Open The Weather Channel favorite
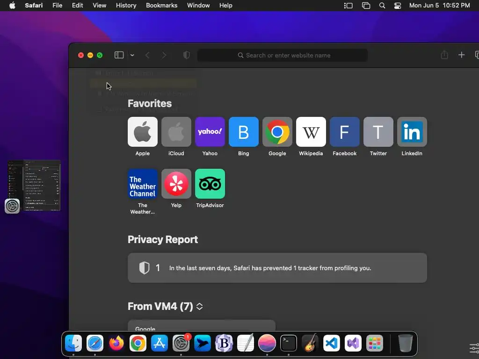Screen dimensions: 479x359 tap(143, 184)
